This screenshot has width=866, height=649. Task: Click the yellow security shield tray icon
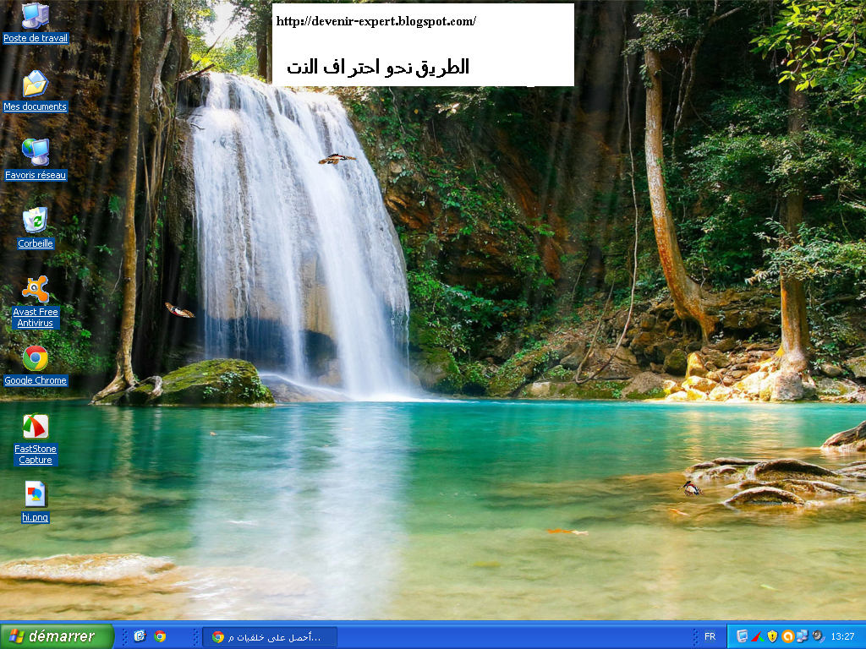pos(773,636)
